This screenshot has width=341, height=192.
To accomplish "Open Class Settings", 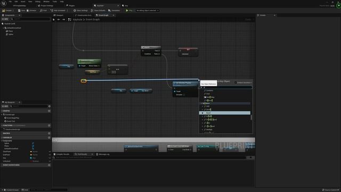I will (80, 11).
